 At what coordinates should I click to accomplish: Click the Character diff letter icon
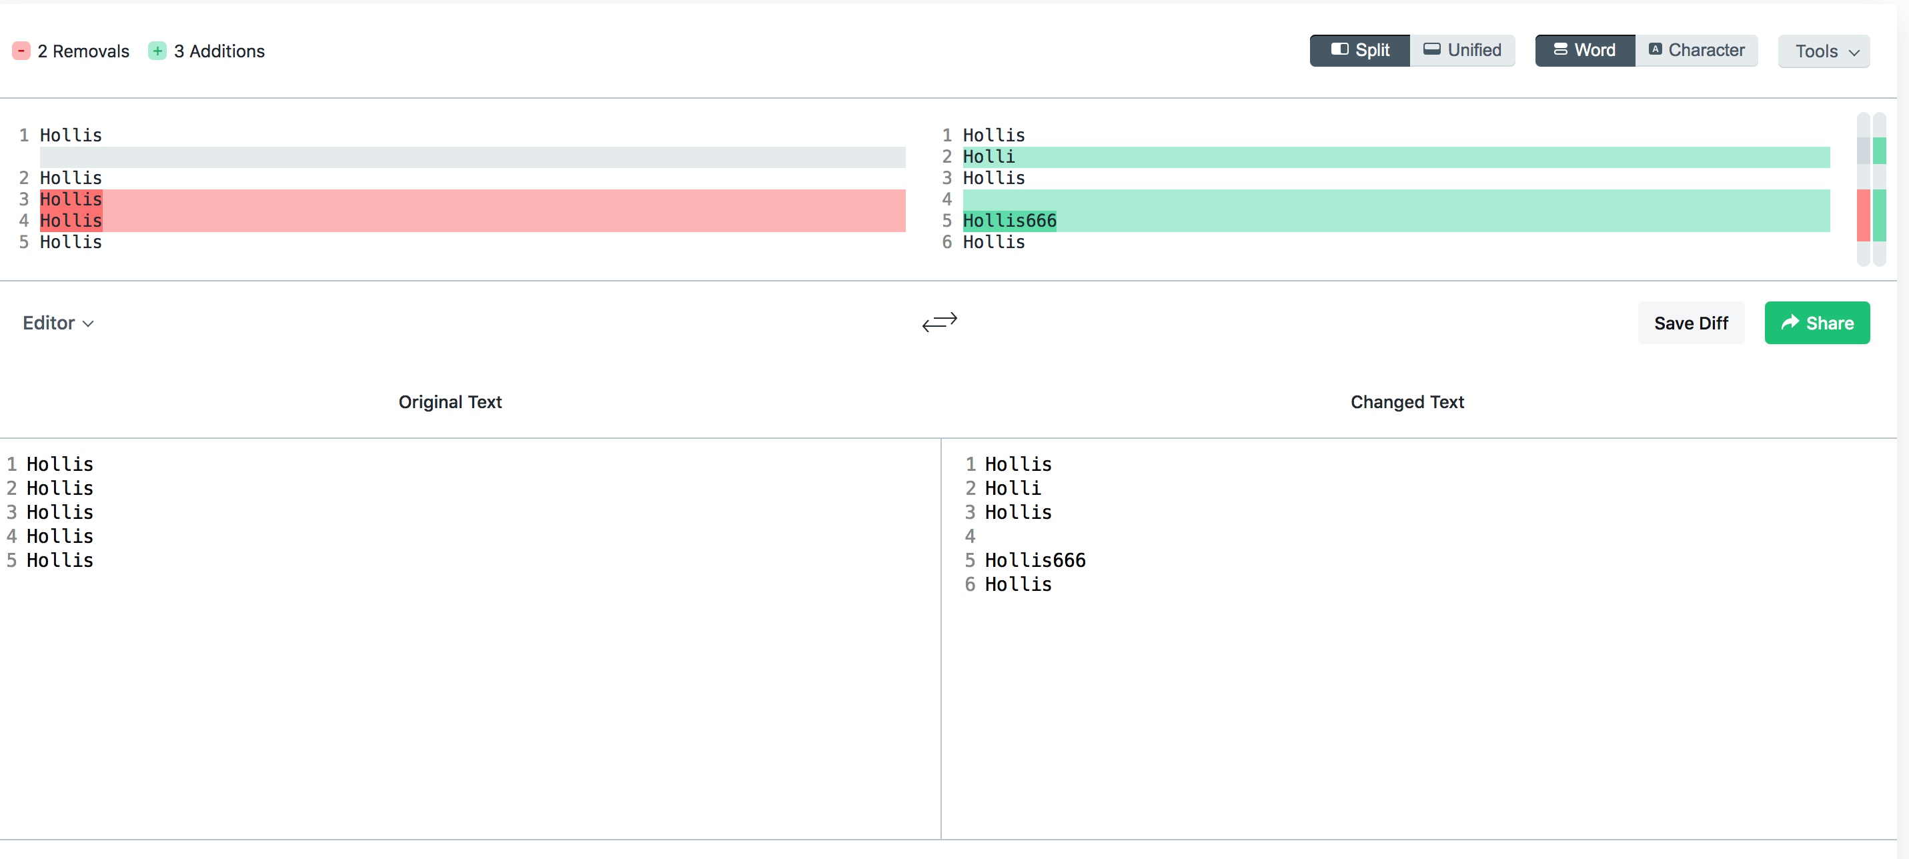pyautogui.click(x=1654, y=49)
